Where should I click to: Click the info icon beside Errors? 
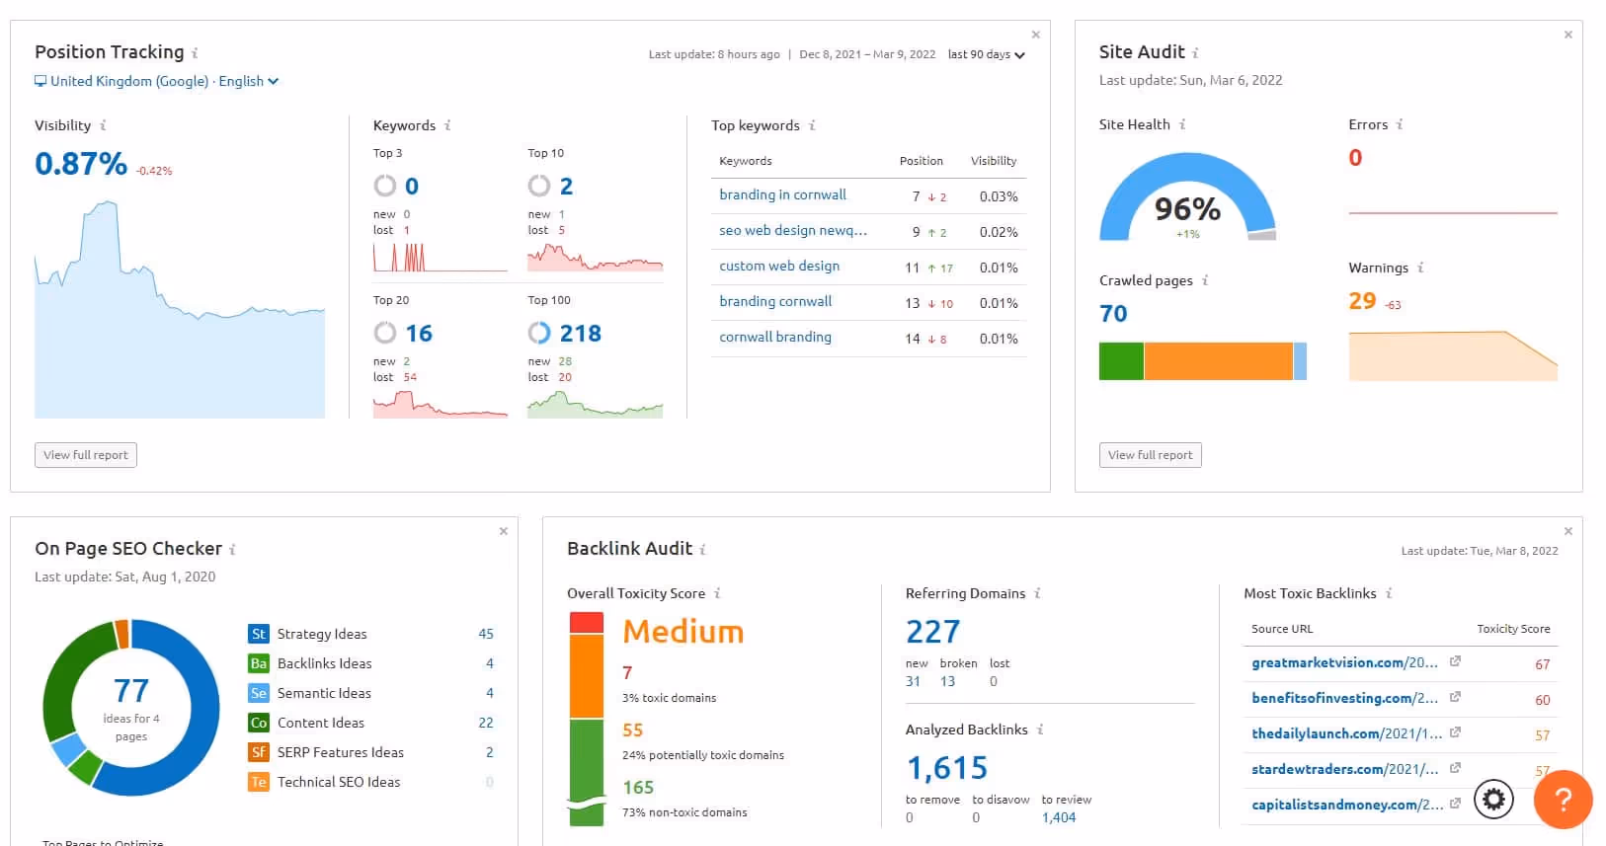(1400, 124)
